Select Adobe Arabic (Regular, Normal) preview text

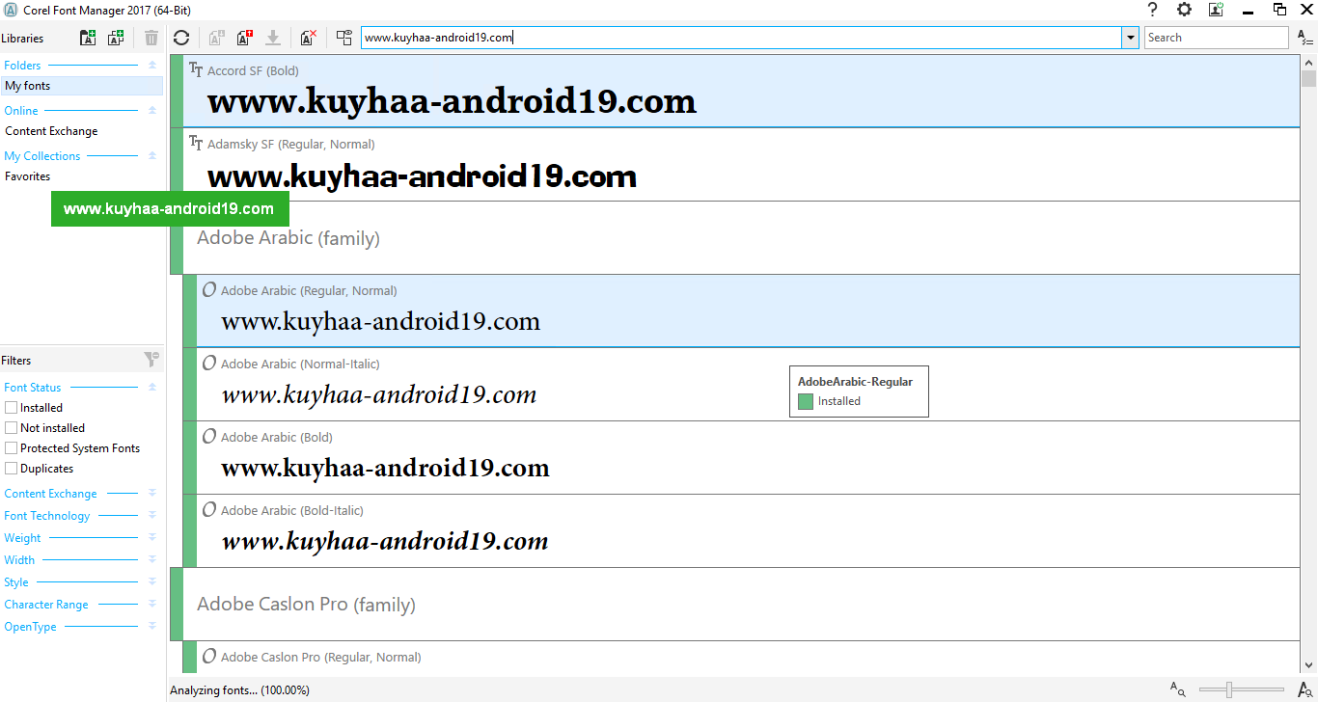point(381,321)
